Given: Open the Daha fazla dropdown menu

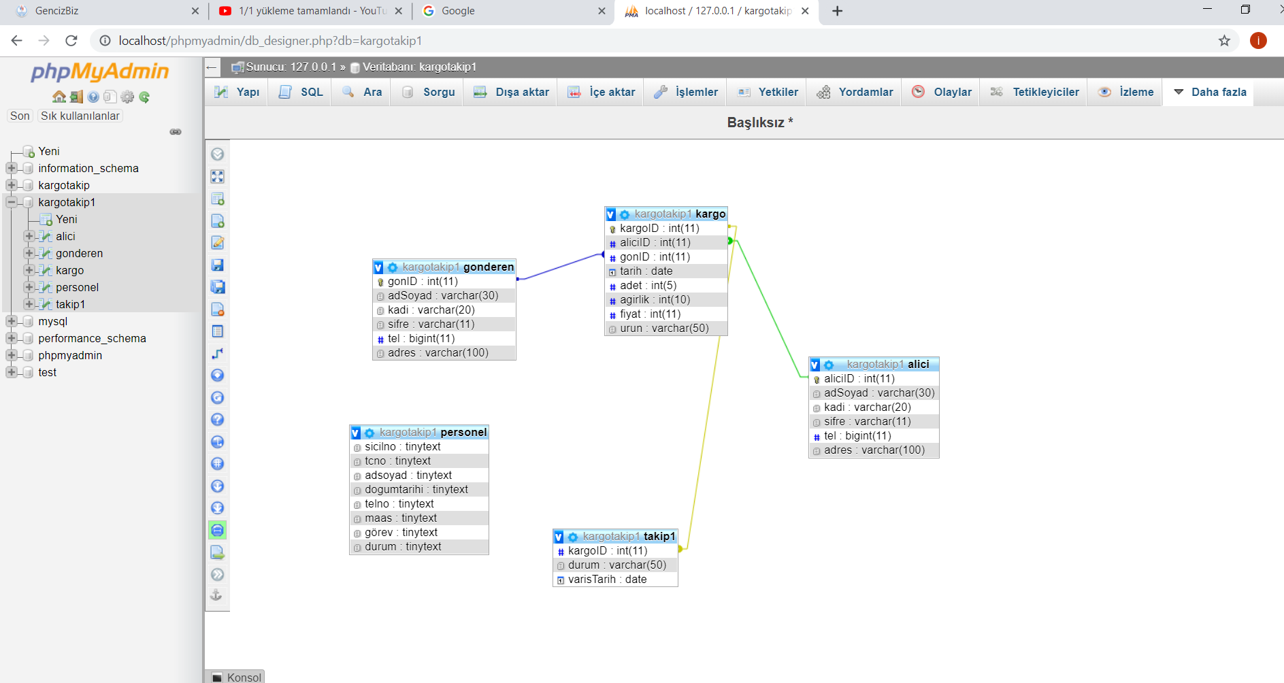Looking at the screenshot, I should tap(1211, 92).
